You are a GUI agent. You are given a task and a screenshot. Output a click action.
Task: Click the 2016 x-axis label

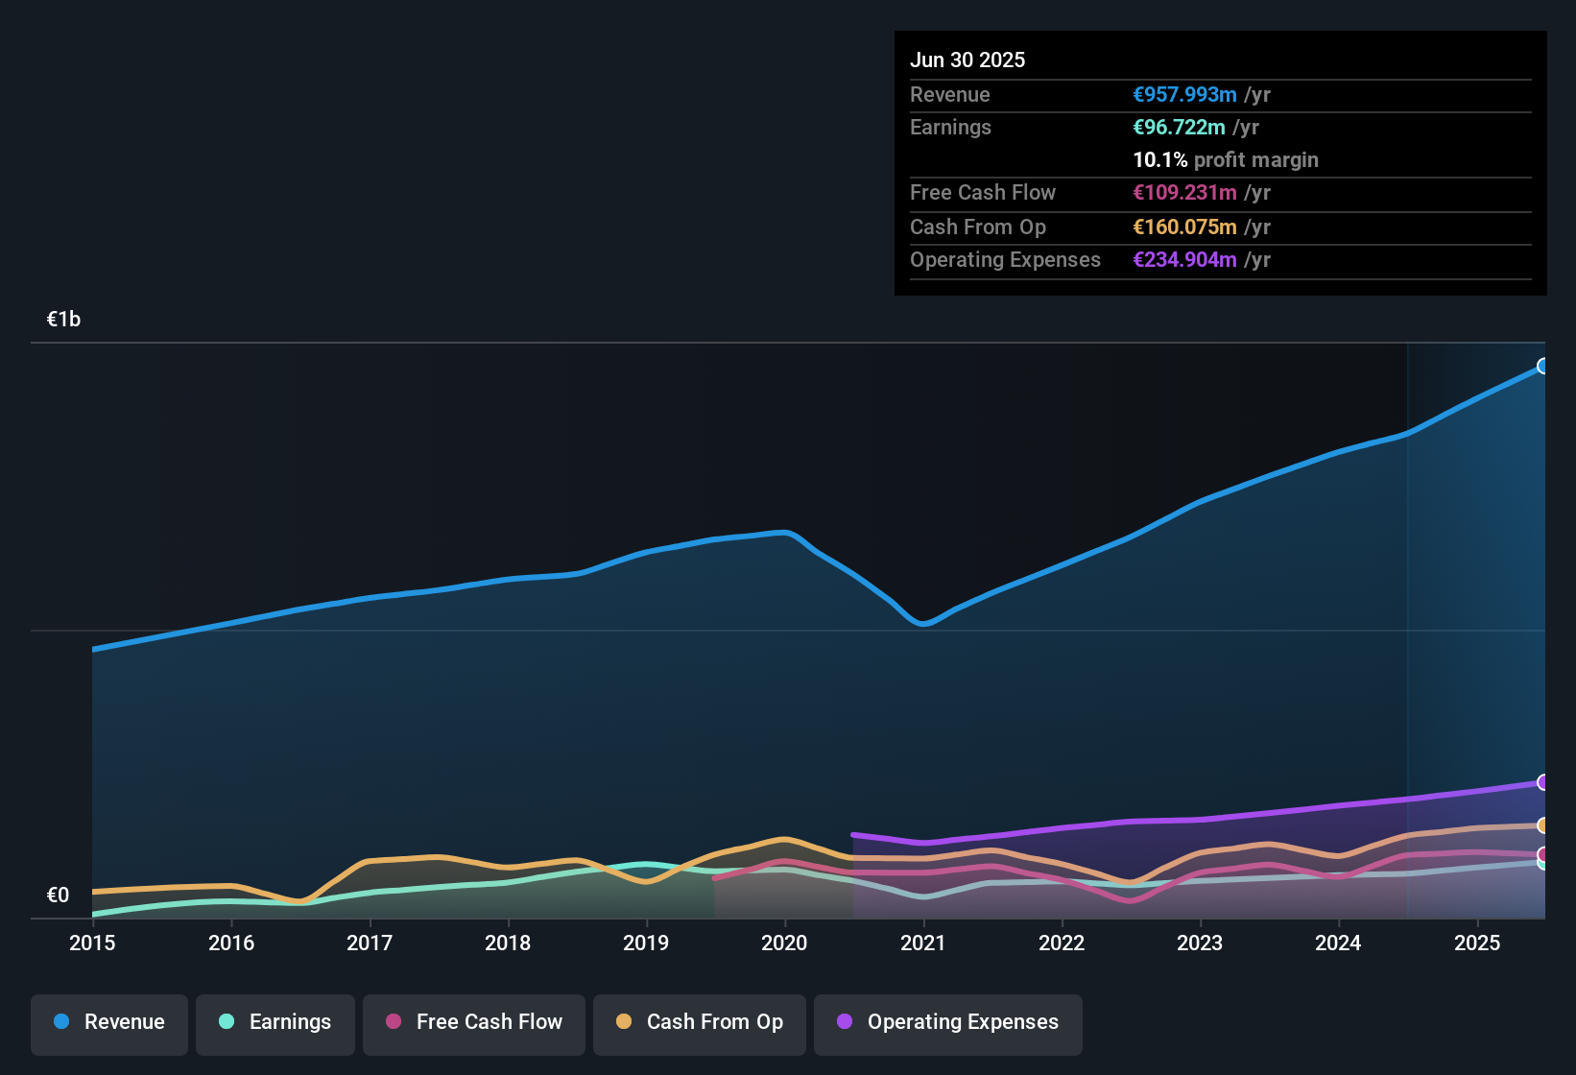tap(231, 944)
